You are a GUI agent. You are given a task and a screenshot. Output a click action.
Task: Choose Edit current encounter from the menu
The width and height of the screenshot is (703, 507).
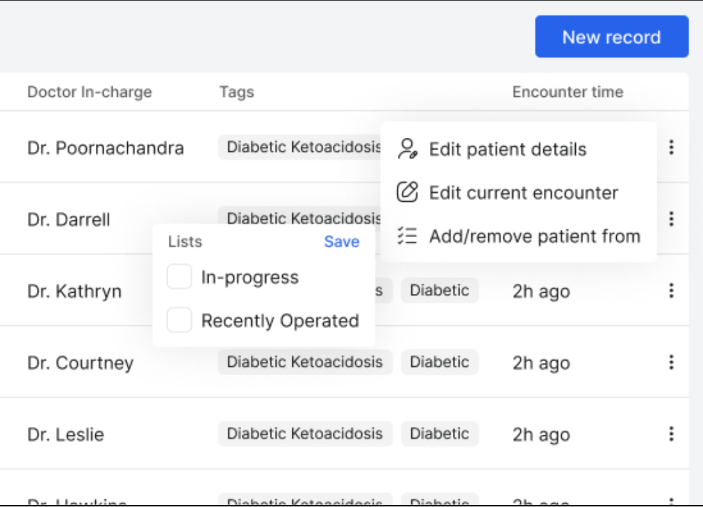[523, 193]
